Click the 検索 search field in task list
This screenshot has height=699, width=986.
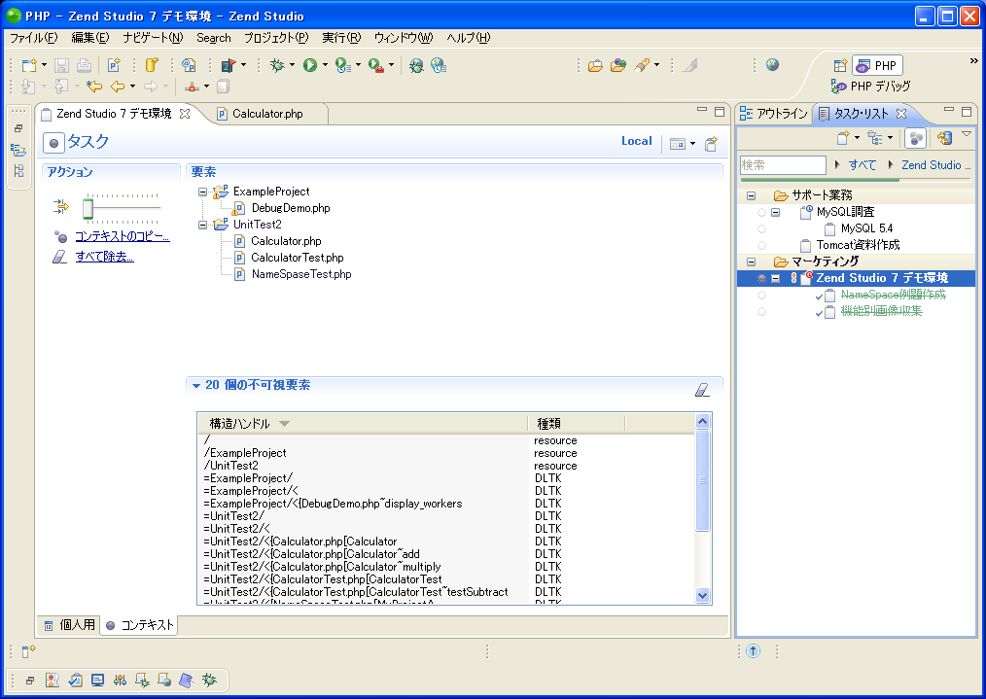pos(782,165)
